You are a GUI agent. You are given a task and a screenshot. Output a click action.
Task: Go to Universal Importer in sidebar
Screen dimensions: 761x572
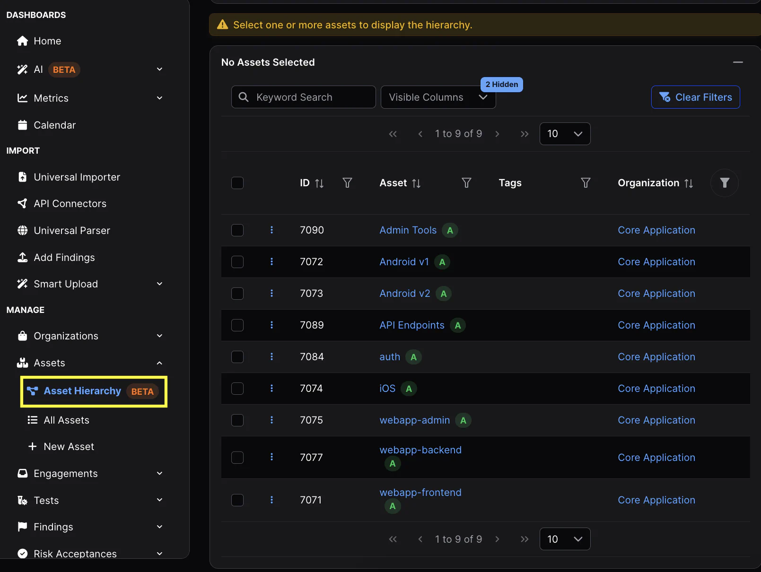(77, 177)
